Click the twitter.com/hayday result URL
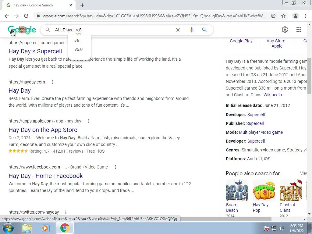The image size is (312, 234). pyautogui.click(x=34, y=212)
